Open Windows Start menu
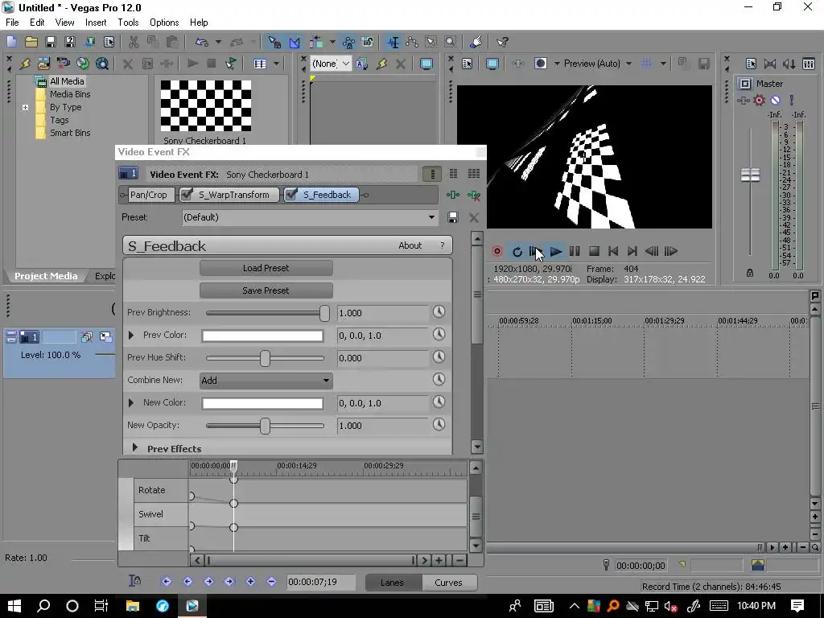 pos(14,606)
